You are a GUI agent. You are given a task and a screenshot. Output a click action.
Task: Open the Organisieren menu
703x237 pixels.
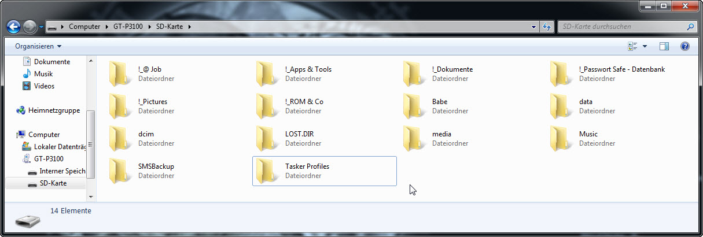38,46
